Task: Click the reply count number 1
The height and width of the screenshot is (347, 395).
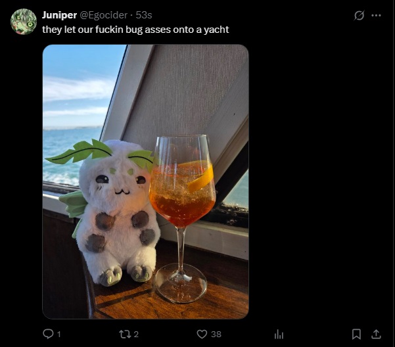Action: 58,335
